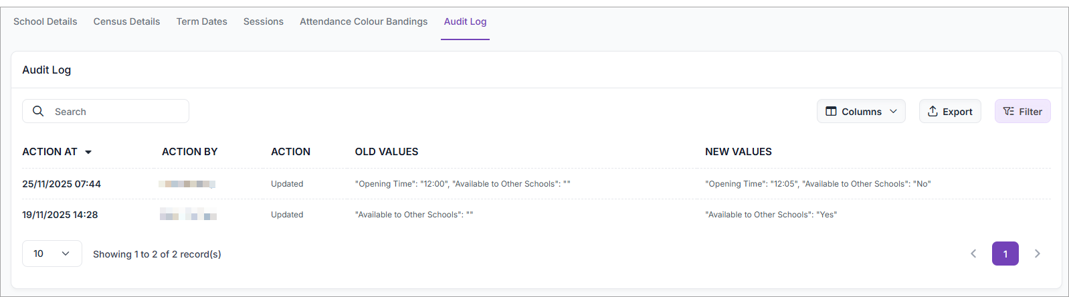This screenshot has height=297, width=1069.
Task: Go to the previous page arrow
Action: click(x=973, y=254)
